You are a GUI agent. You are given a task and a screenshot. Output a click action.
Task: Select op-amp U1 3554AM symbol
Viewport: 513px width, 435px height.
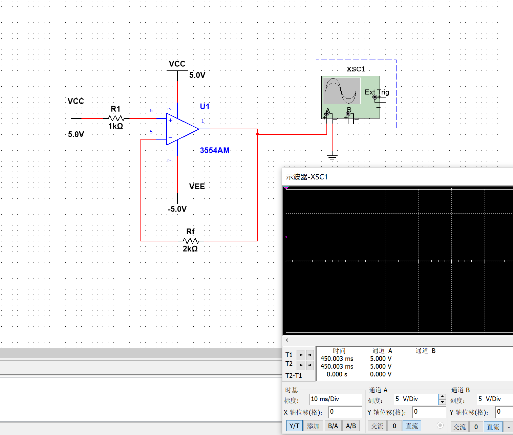pos(182,129)
